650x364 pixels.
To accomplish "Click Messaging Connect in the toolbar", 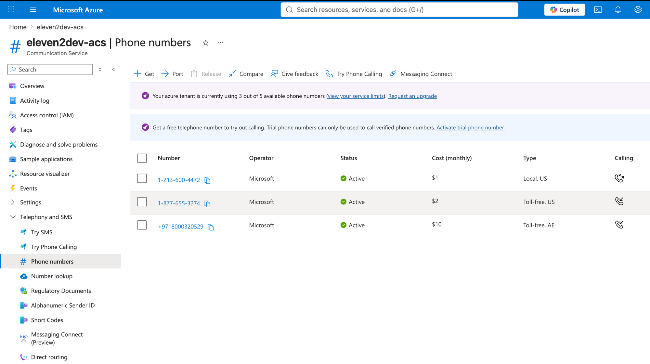I will (x=421, y=74).
